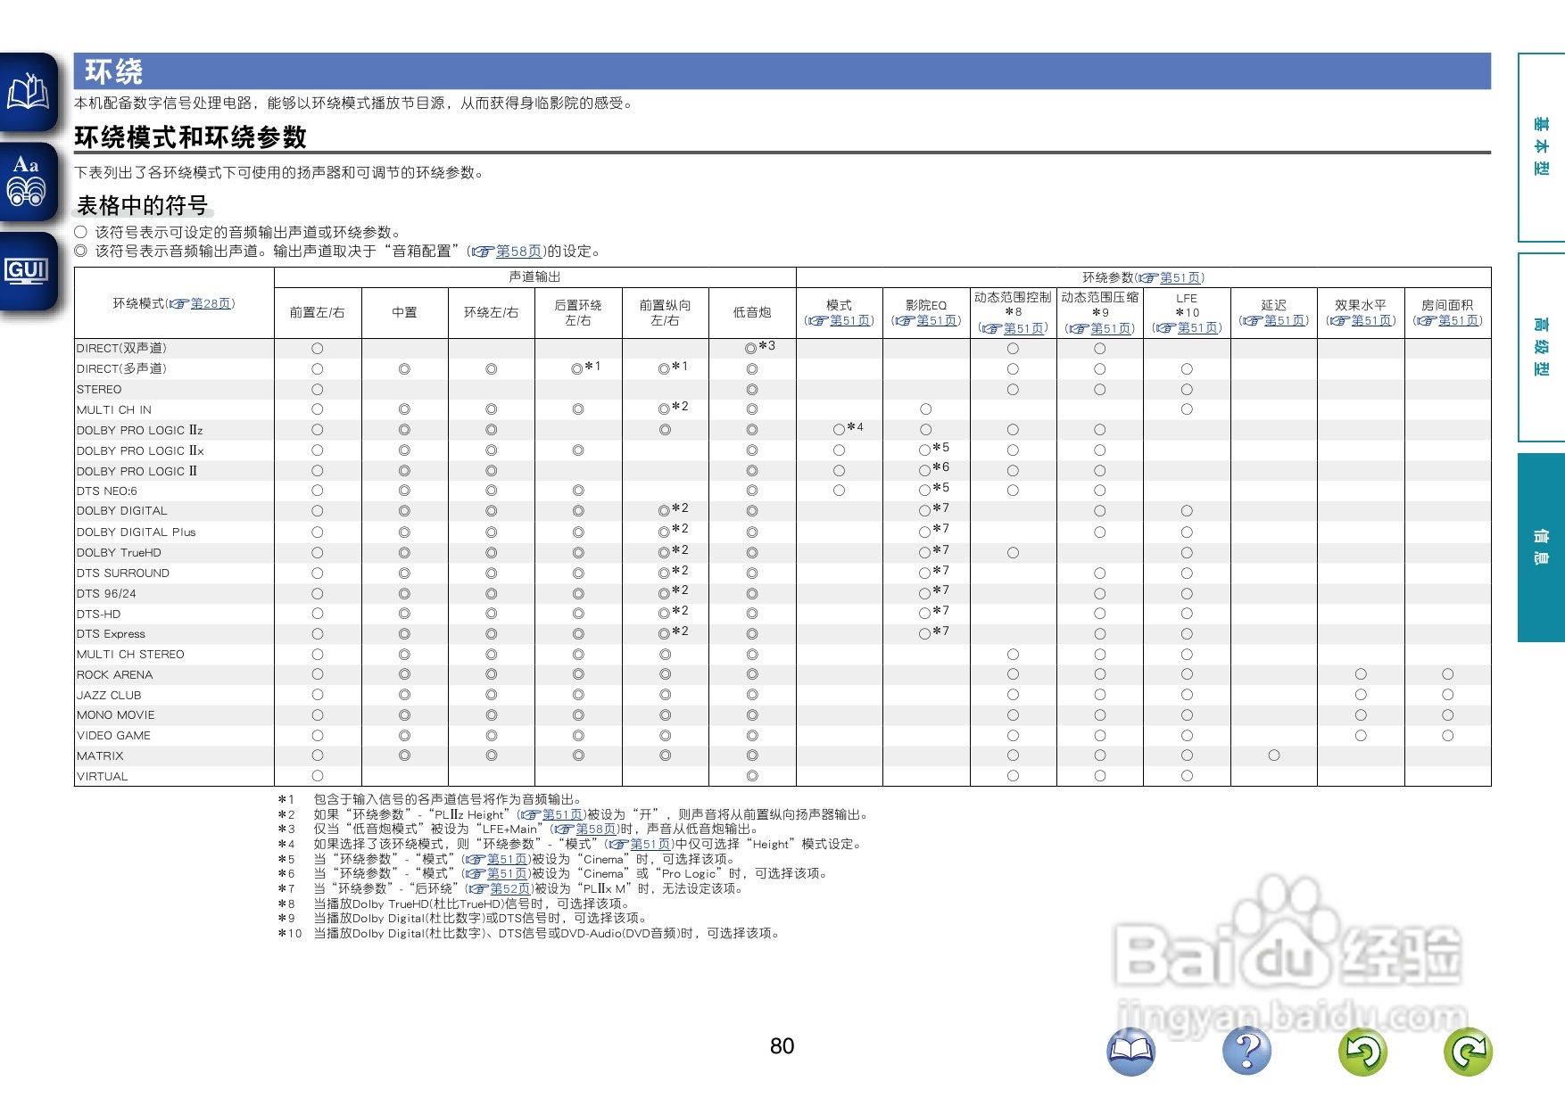Open the 第51页 link under 效果水平 column
The image size is (1565, 1106).
[x=1371, y=321]
